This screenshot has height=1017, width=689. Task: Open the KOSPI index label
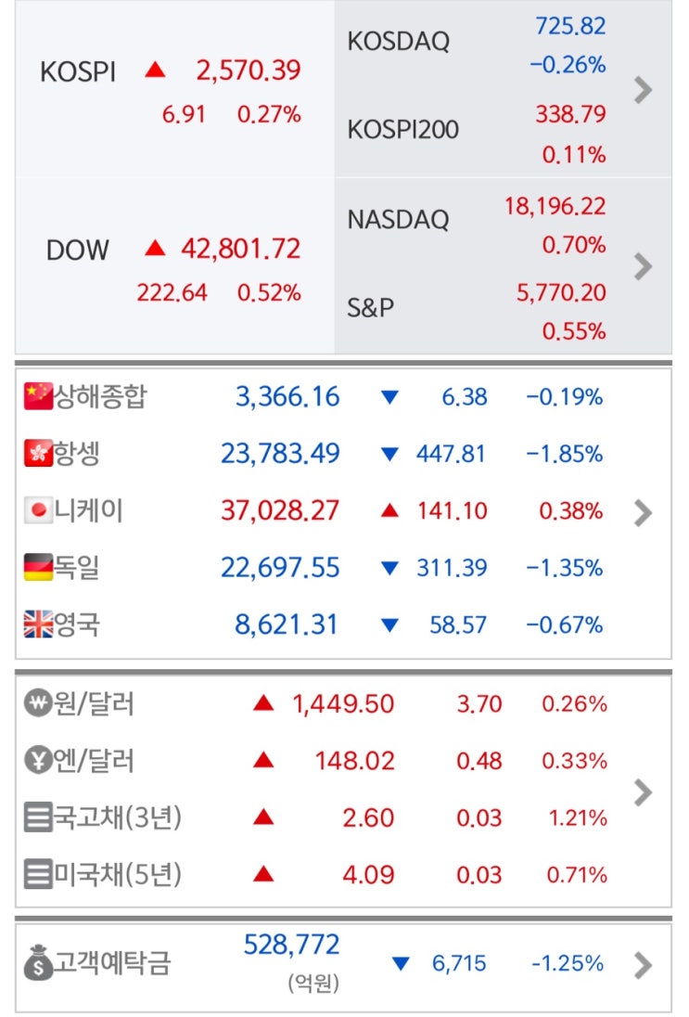click(x=78, y=72)
